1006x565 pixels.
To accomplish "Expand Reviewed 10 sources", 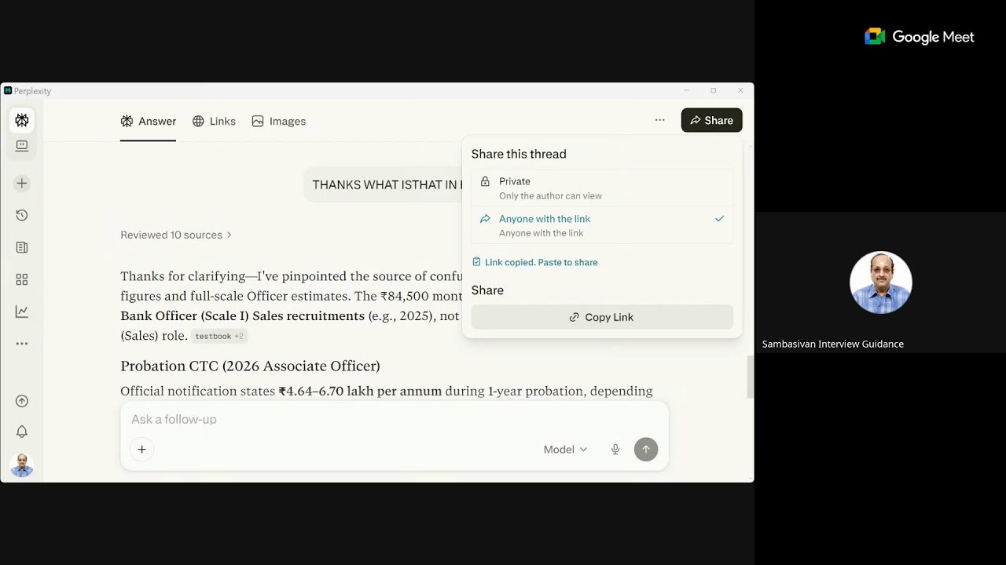I will point(176,235).
